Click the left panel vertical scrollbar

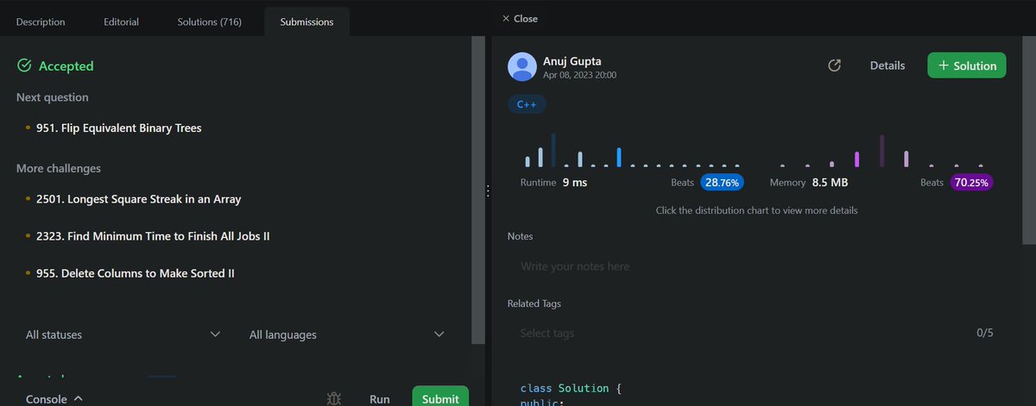[477, 190]
